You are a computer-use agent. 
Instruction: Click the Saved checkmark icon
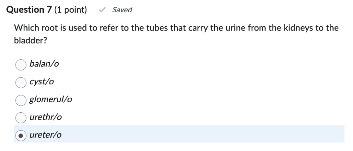[x=102, y=10]
